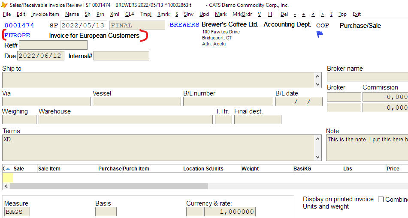Screen dimensions: 408x218
Task: Click the FINAL status field
Action: point(137,25)
